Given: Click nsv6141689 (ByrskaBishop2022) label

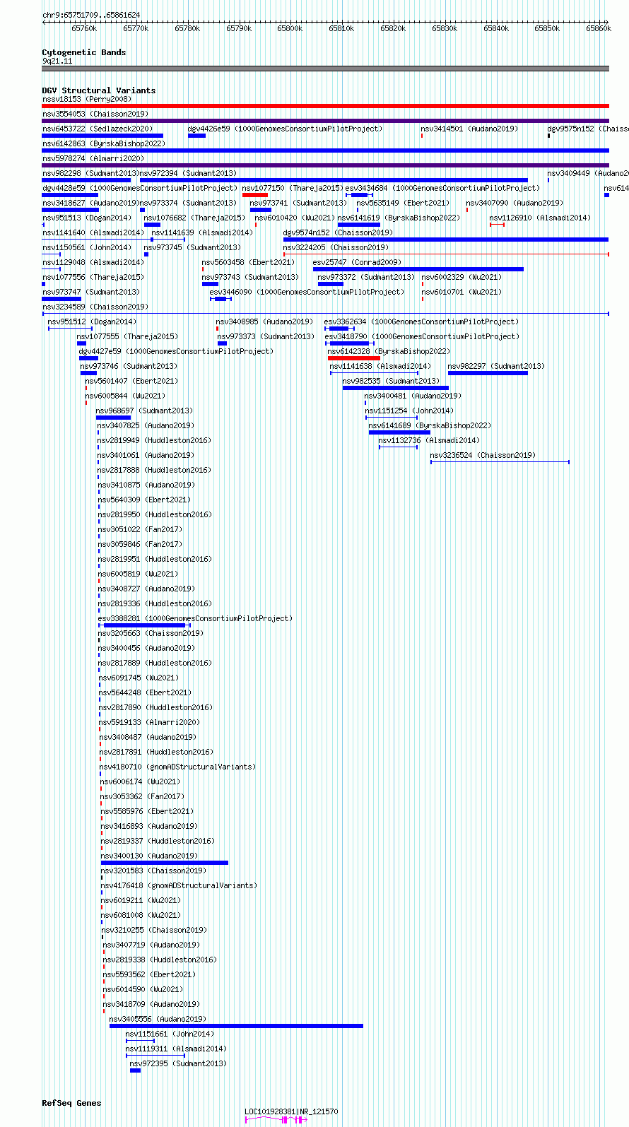Looking at the screenshot, I should [x=430, y=425].
